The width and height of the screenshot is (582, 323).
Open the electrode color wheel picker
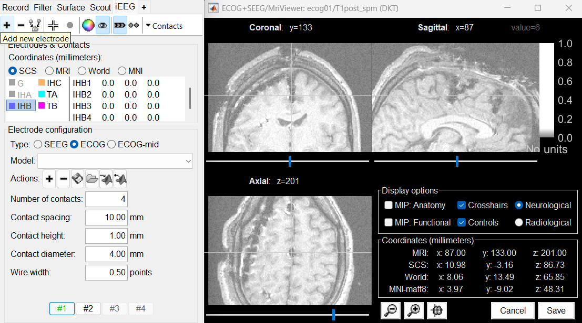88,25
